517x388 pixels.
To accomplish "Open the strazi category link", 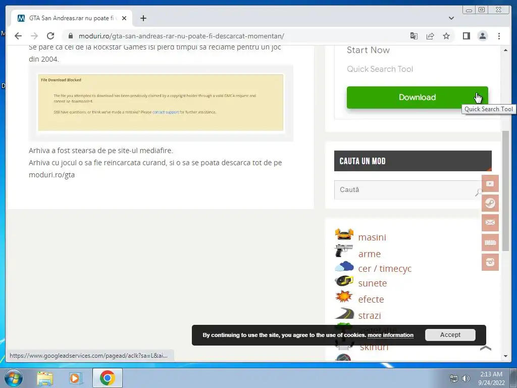I will (370, 315).
